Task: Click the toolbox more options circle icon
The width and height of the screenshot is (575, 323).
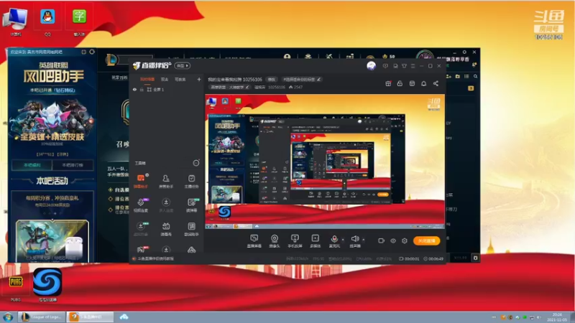Action: (x=196, y=163)
